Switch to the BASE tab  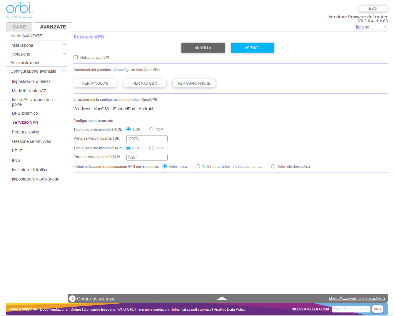19,27
